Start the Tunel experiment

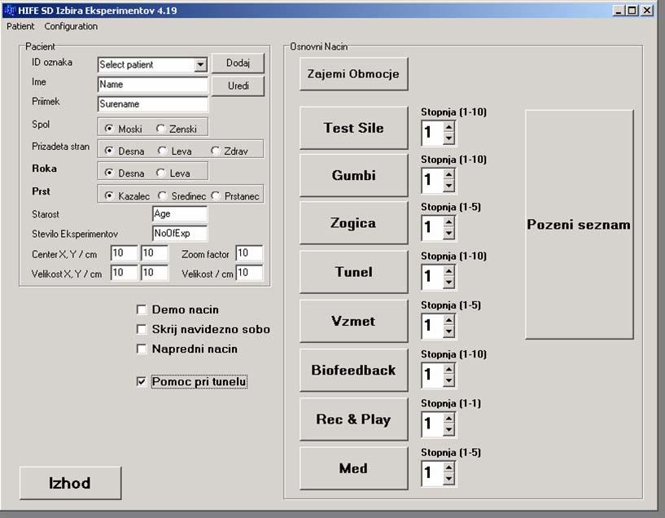[x=354, y=272]
